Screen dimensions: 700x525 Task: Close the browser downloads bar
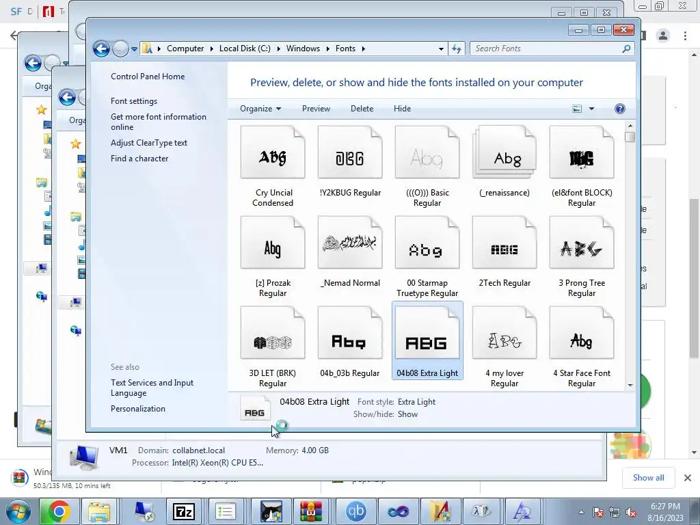pos(688,478)
